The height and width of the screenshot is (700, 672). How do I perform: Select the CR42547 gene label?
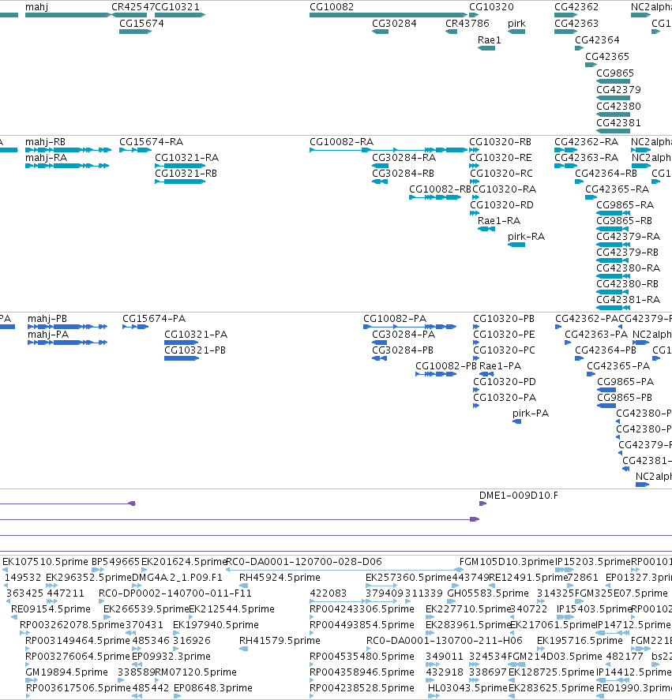point(133,7)
